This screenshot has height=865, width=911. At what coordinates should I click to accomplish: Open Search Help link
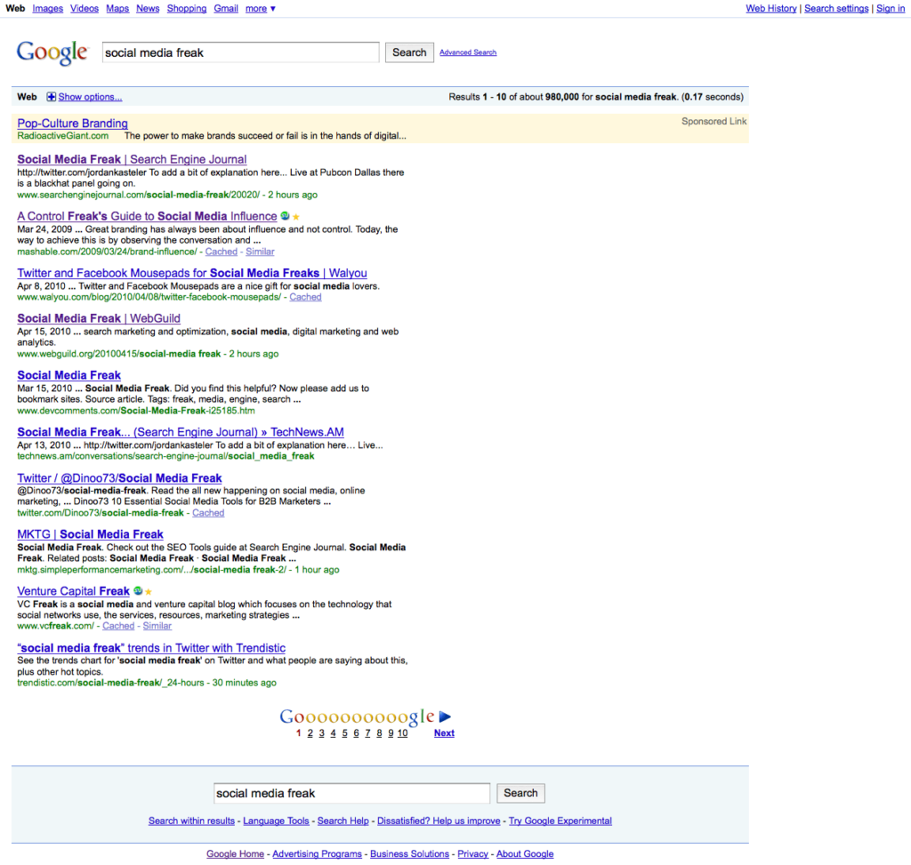343,821
